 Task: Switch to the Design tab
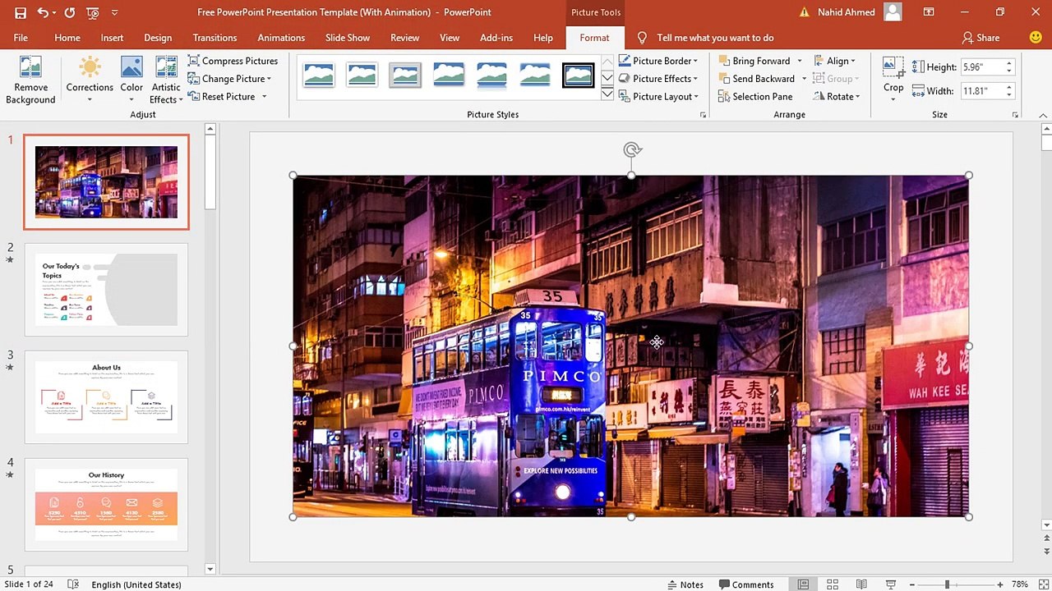158,38
